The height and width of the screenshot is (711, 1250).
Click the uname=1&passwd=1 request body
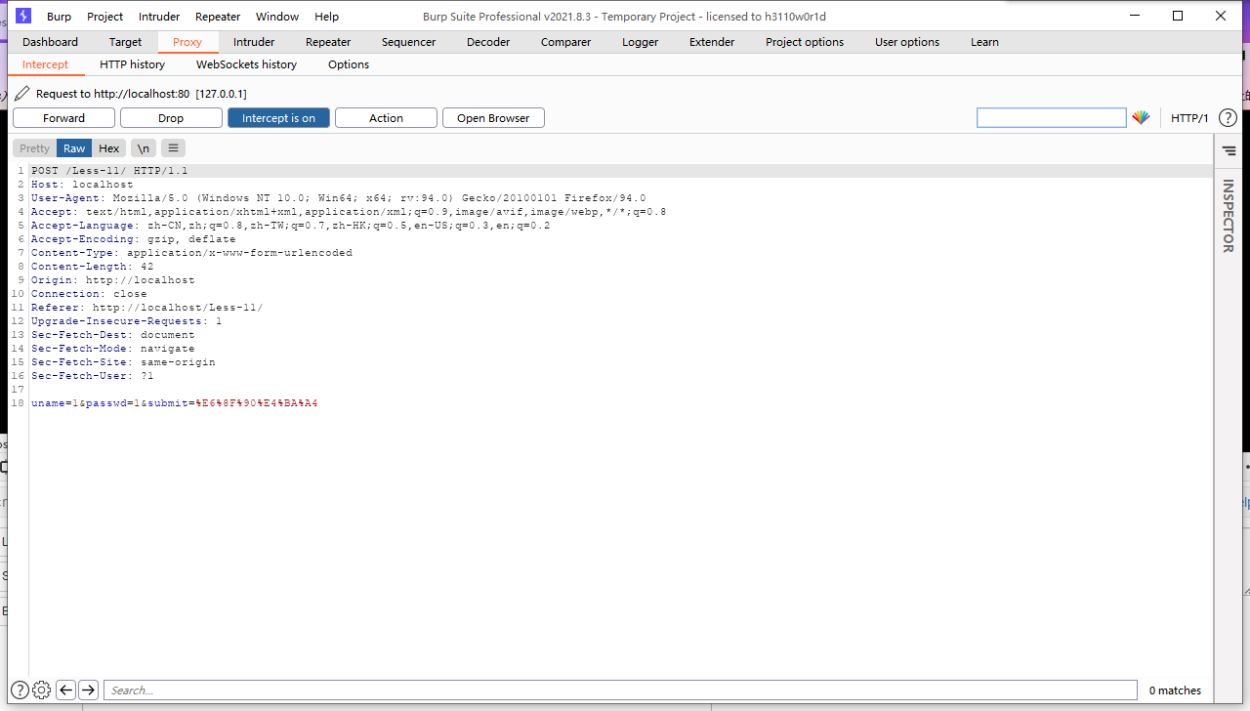click(175, 403)
